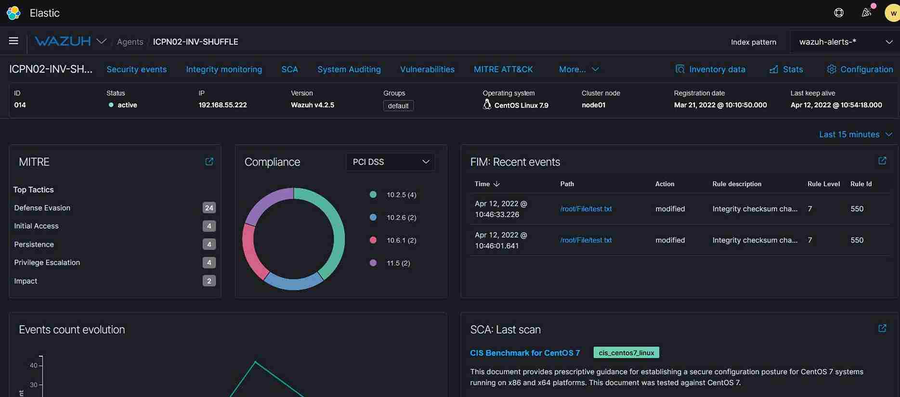900x397 pixels.
Task: Click Defense Evasion count badge 24
Action: pos(209,208)
